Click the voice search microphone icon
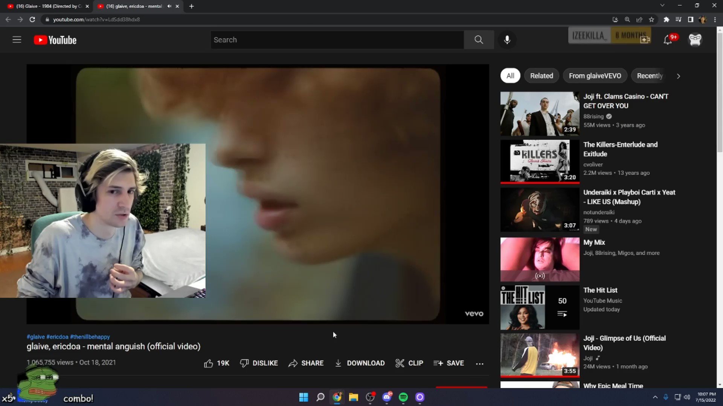Viewport: 723px width, 406px height. pyautogui.click(x=507, y=40)
